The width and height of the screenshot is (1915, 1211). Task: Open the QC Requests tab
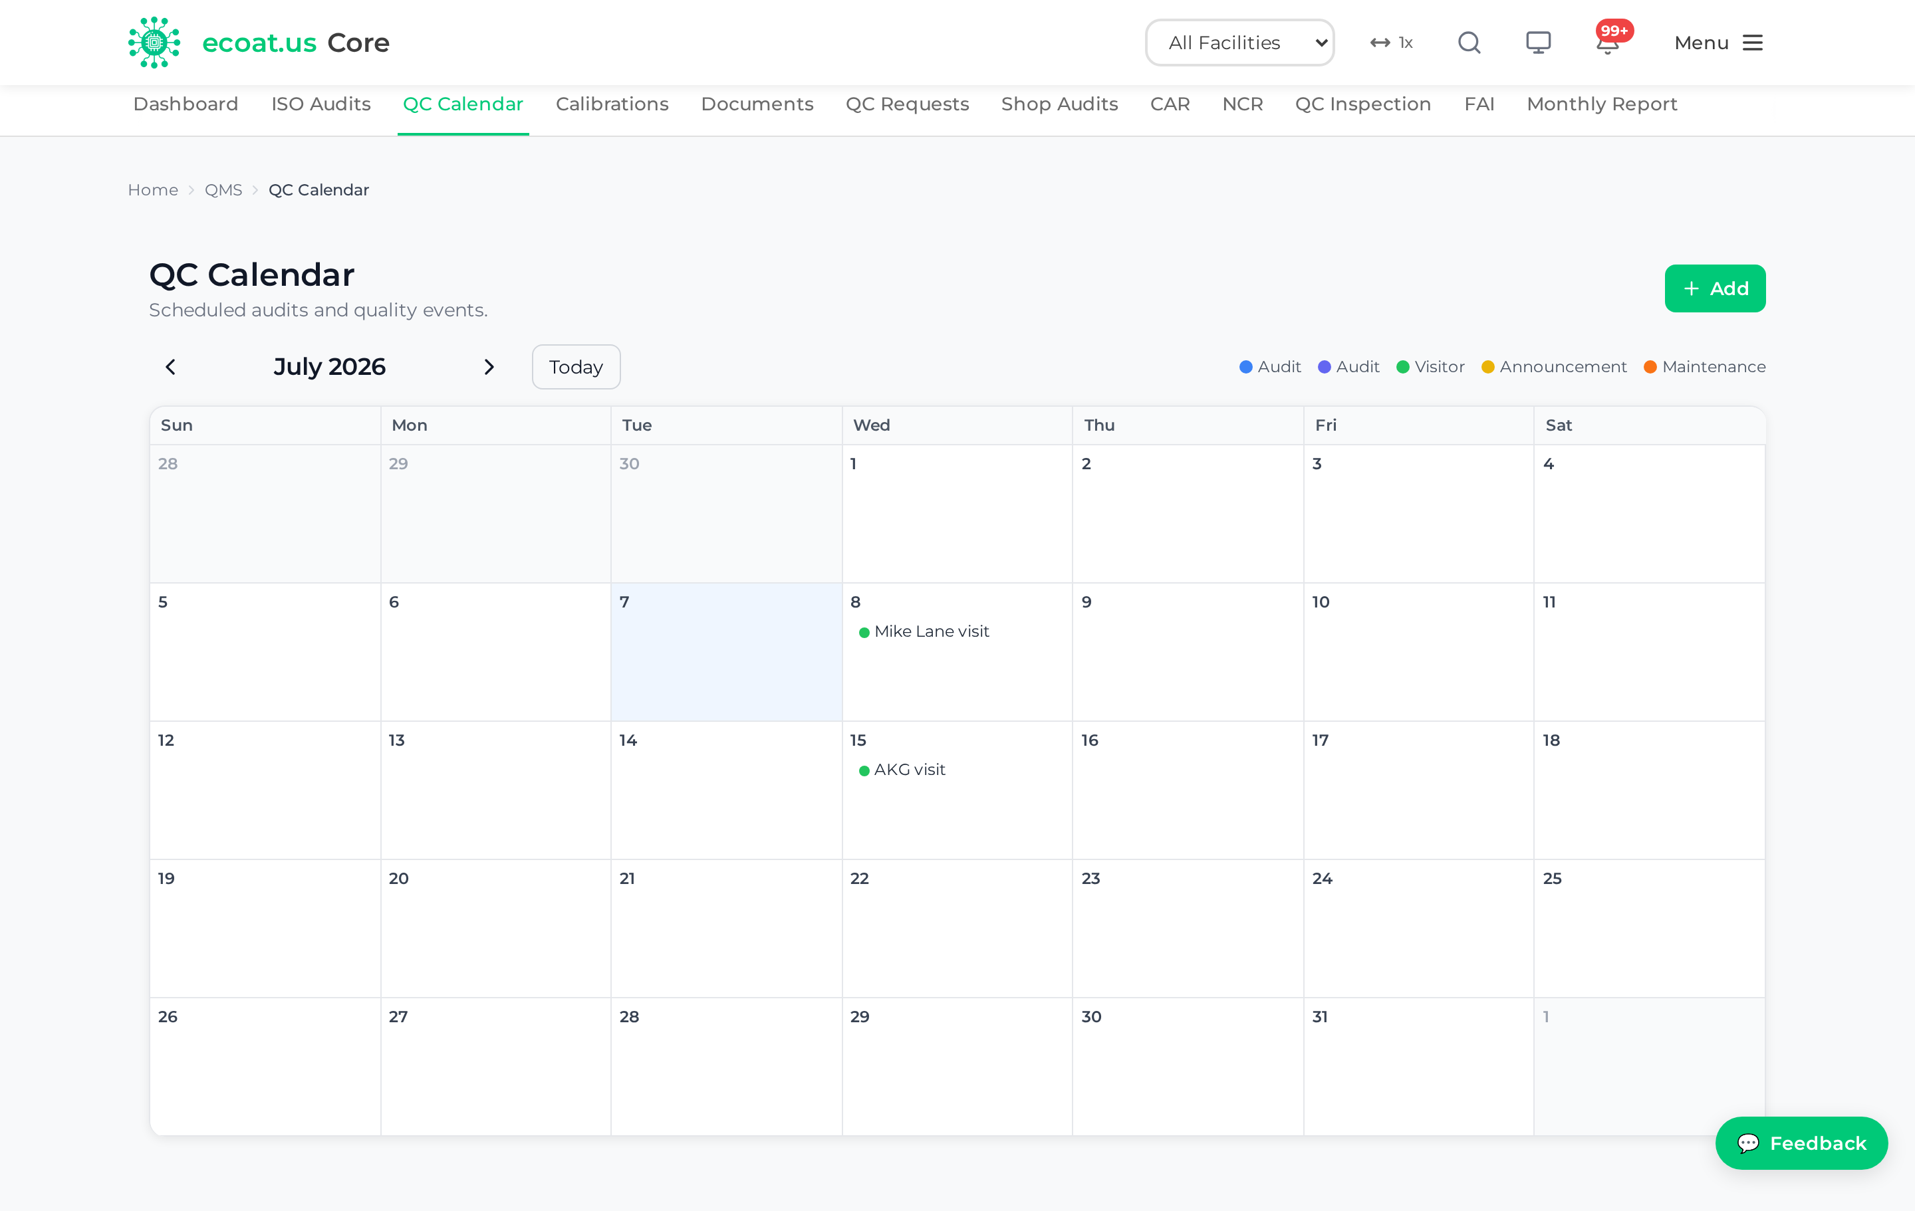(x=906, y=104)
